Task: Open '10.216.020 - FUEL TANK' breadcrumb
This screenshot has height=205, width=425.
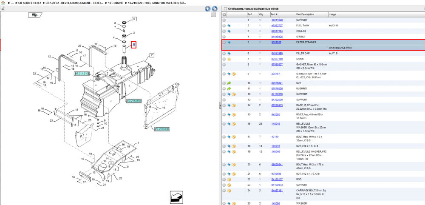Action: point(157,3)
